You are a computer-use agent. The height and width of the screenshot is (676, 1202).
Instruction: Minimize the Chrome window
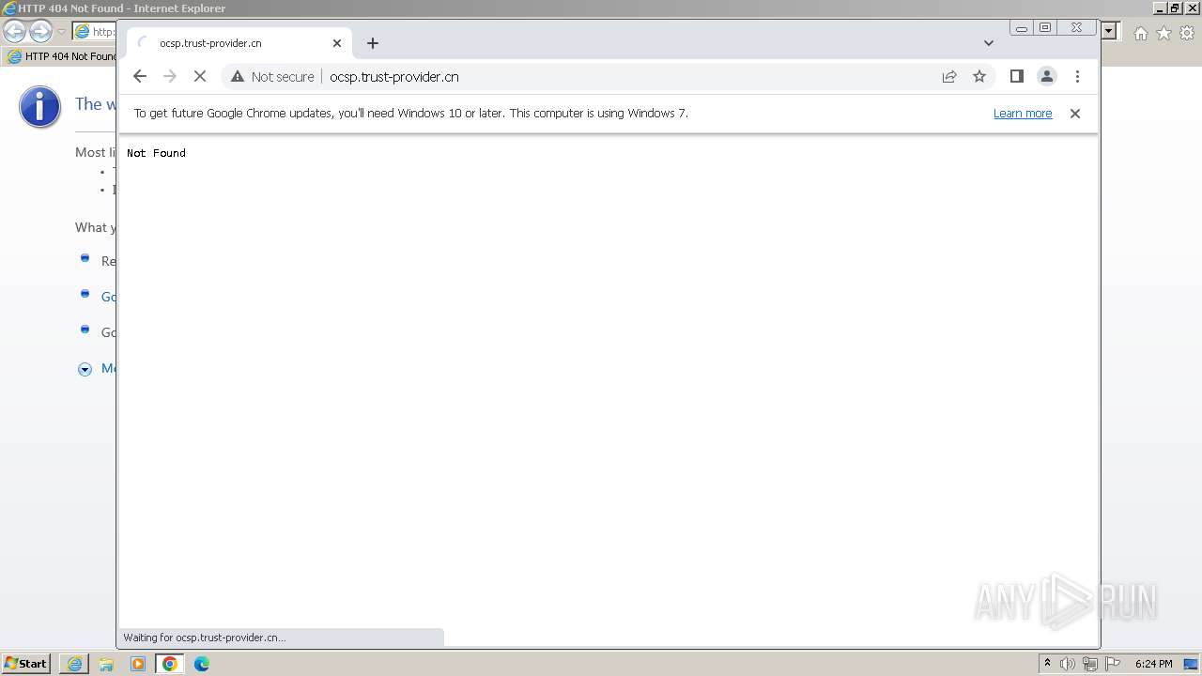[x=1021, y=28]
